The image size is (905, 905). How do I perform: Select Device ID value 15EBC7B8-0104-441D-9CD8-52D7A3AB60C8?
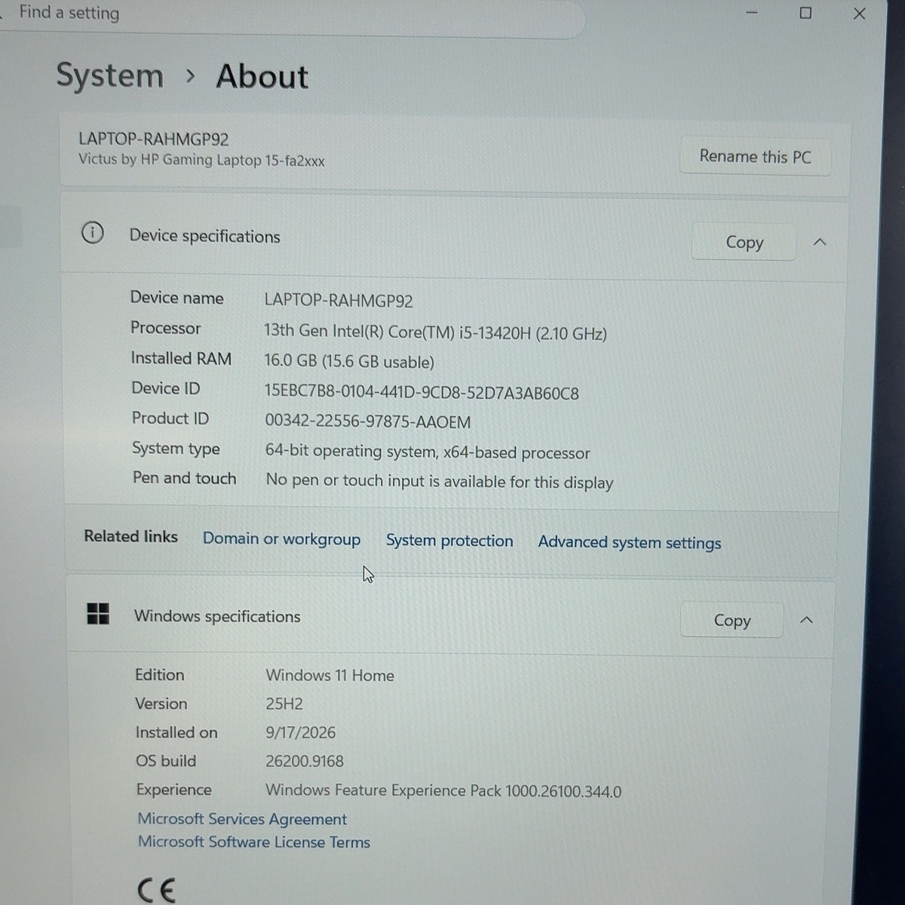pos(422,393)
